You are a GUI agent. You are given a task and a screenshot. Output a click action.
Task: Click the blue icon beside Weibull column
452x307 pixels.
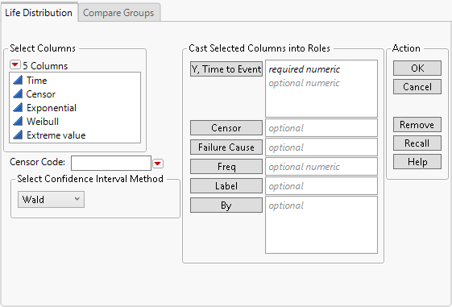pyautogui.click(x=18, y=121)
